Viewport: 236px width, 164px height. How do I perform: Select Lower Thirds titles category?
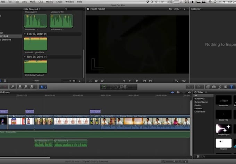(x=200, y=112)
